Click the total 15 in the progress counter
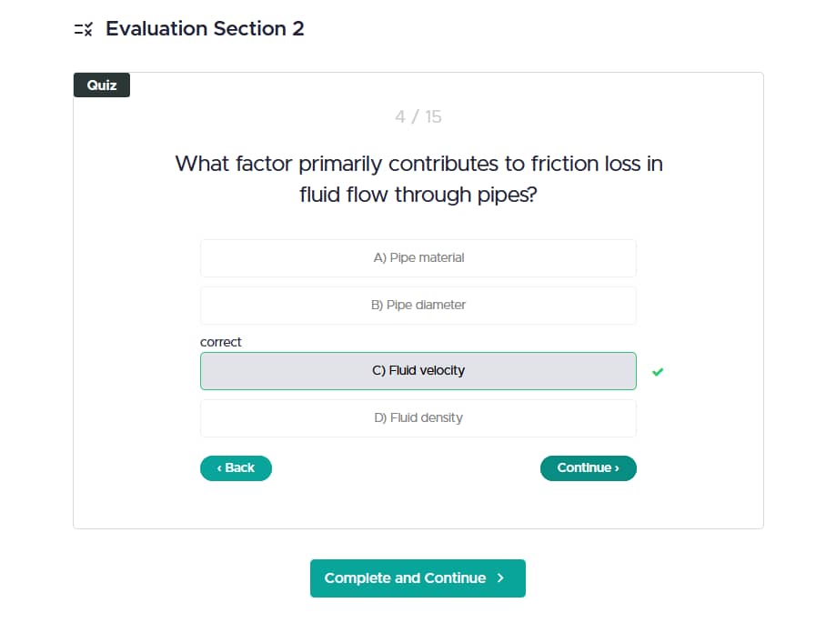This screenshot has height=643, width=836. [433, 116]
